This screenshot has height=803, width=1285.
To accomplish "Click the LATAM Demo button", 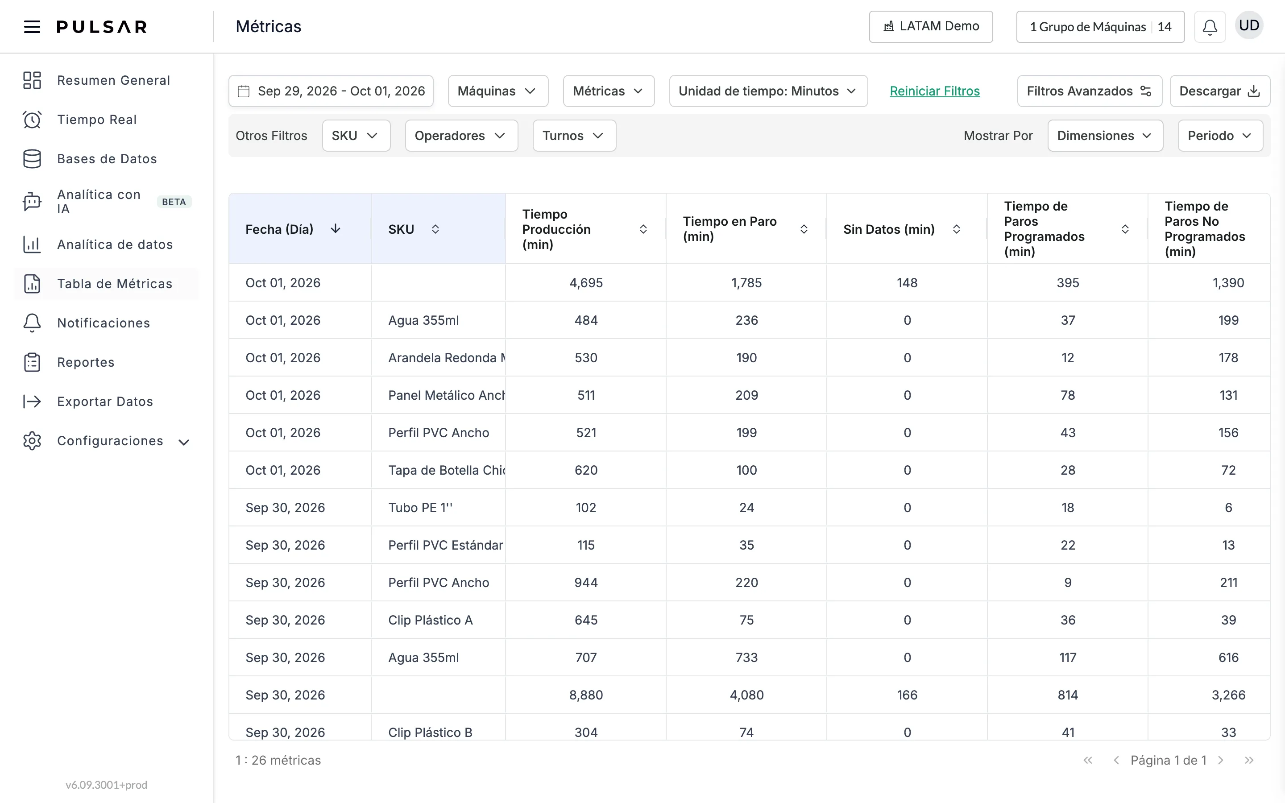I will [931, 27].
